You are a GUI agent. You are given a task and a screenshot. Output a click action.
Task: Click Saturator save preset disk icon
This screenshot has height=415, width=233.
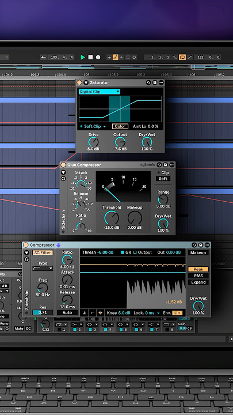pyautogui.click(x=155, y=82)
